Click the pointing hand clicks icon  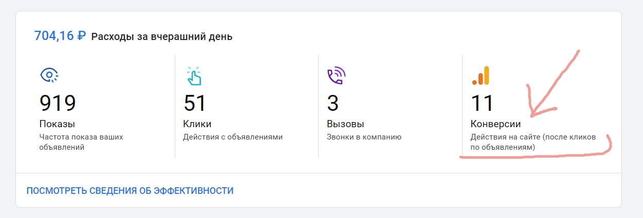click(x=193, y=76)
